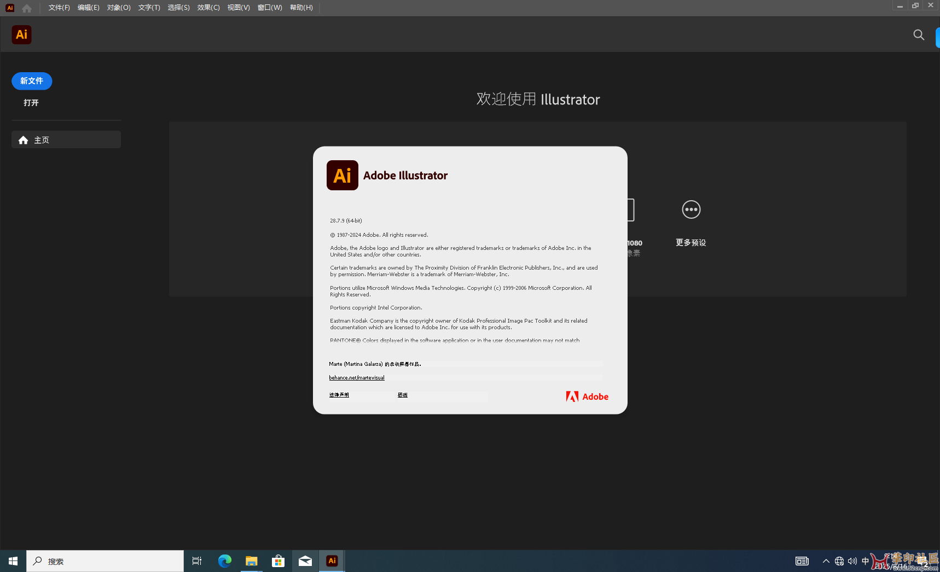Click the 法律声明 link in dialog

339,395
